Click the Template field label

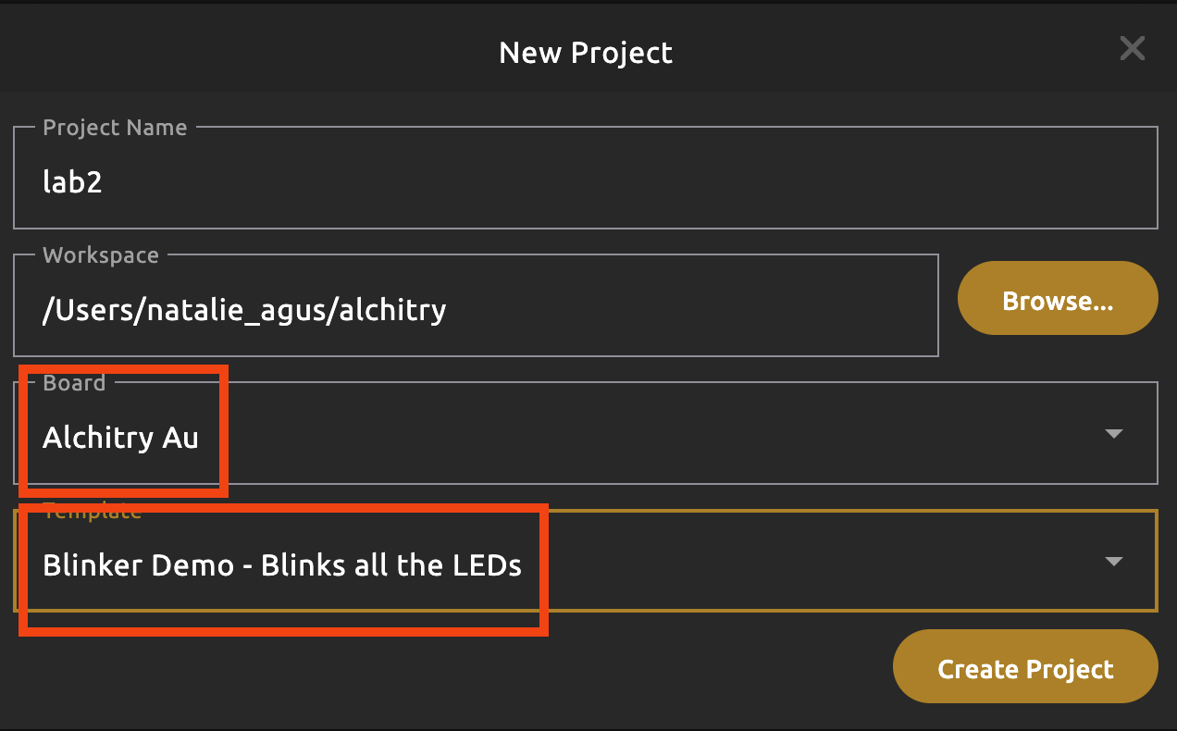(x=92, y=511)
